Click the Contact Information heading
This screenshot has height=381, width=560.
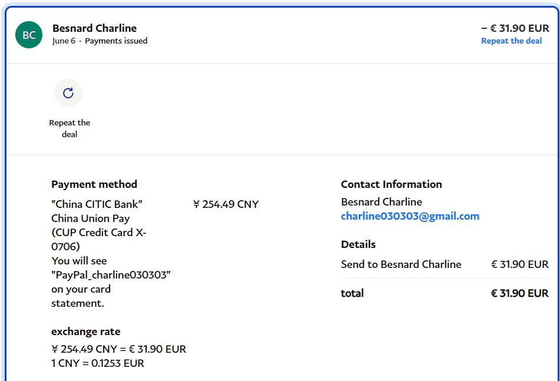[x=391, y=184]
